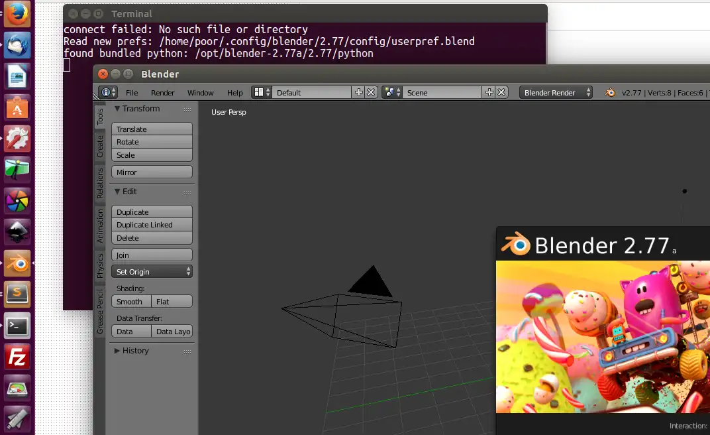Click the Blender logo in the info header

(x=609, y=92)
